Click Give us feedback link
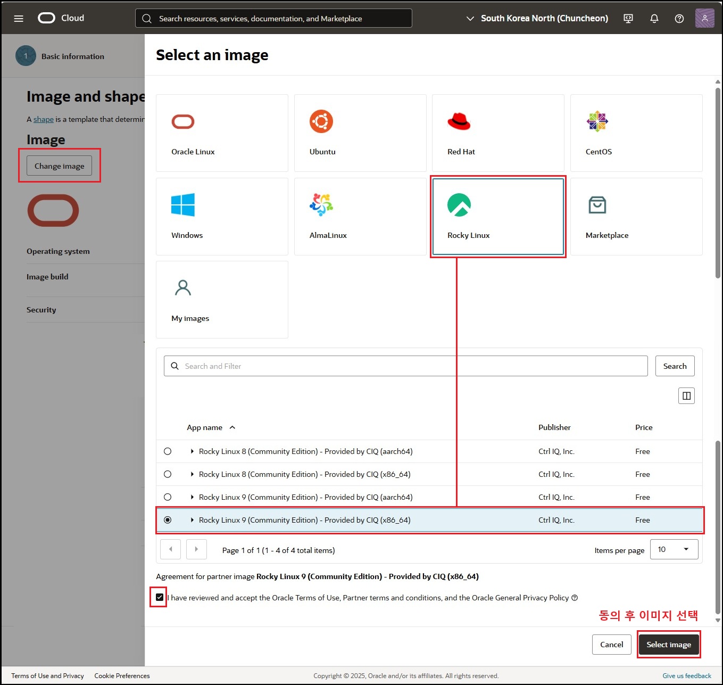The image size is (723, 685). point(687,676)
